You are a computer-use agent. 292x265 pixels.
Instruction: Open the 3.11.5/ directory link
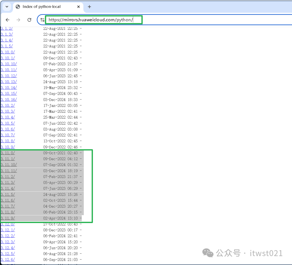8,195
